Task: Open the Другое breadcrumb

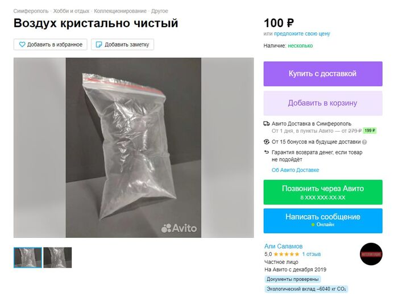Action: (x=160, y=11)
